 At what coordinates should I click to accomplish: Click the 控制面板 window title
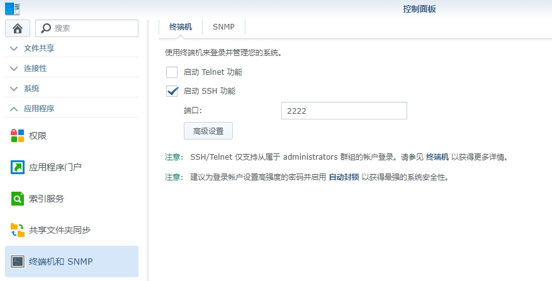419,9
